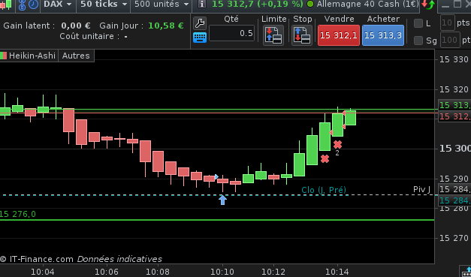Click the Coût unitaire label

pyautogui.click(x=89, y=36)
